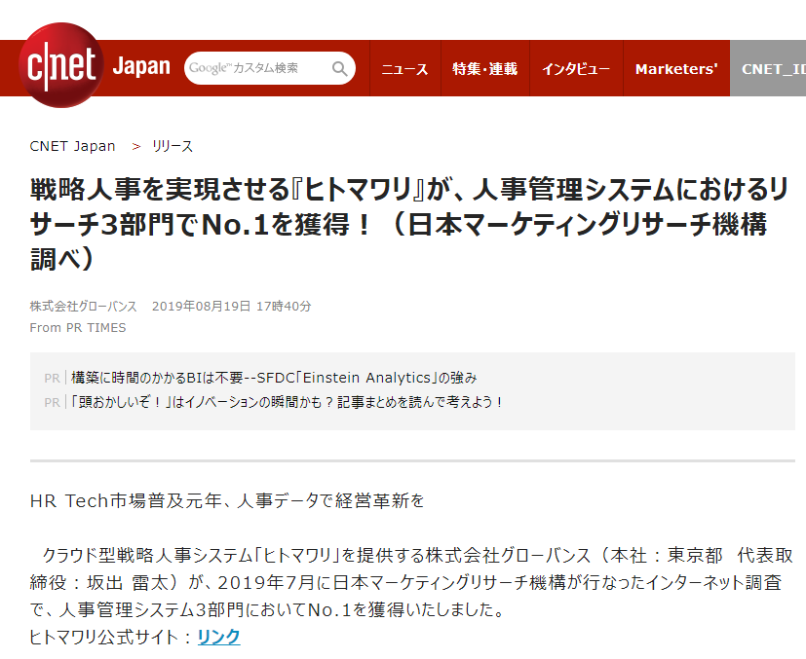Click the Japan text beside the logo
The height and width of the screenshot is (659, 806).
(x=141, y=66)
